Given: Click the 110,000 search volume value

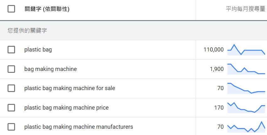Looking at the screenshot, I should [x=214, y=50].
